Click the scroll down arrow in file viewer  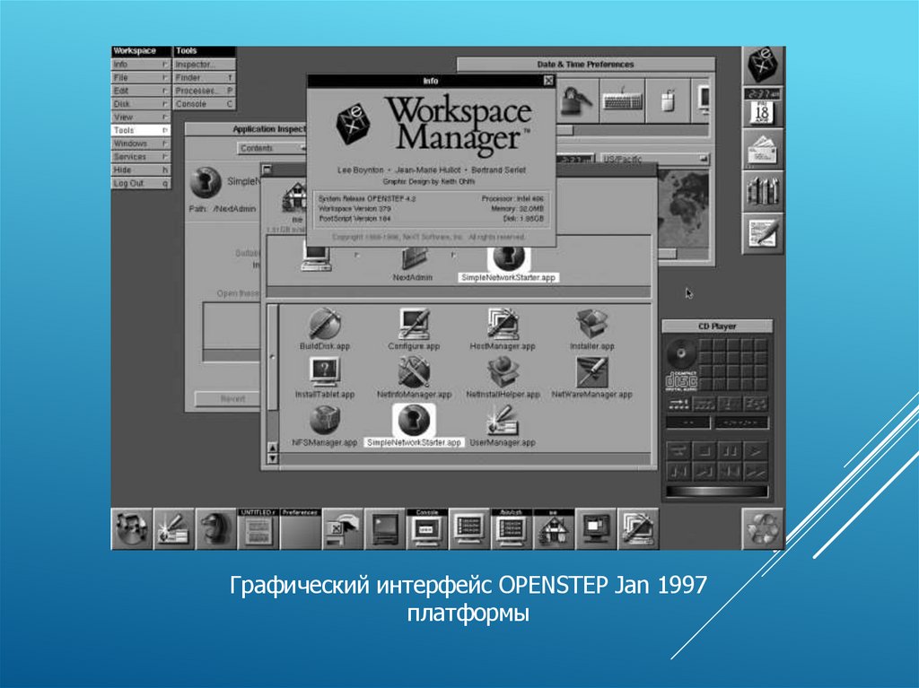point(273,458)
